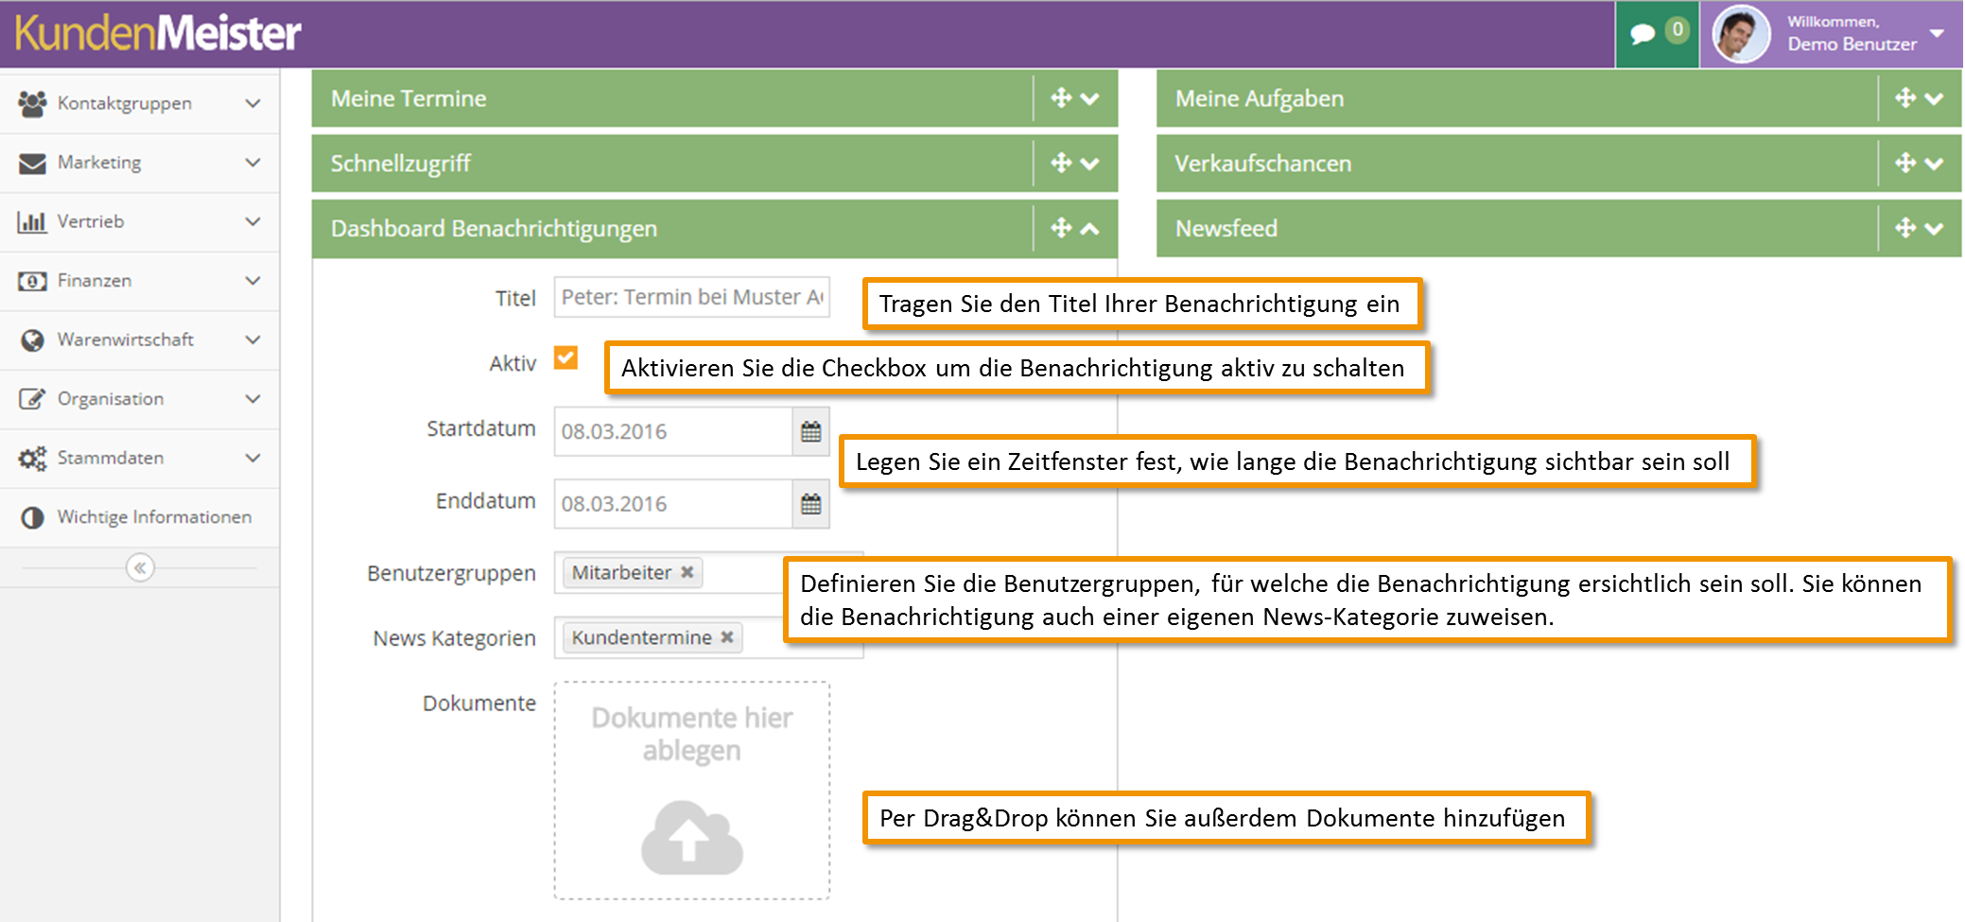This screenshot has height=922, width=1965.
Task: Click the Finanzen money icon
Action: click(32, 281)
